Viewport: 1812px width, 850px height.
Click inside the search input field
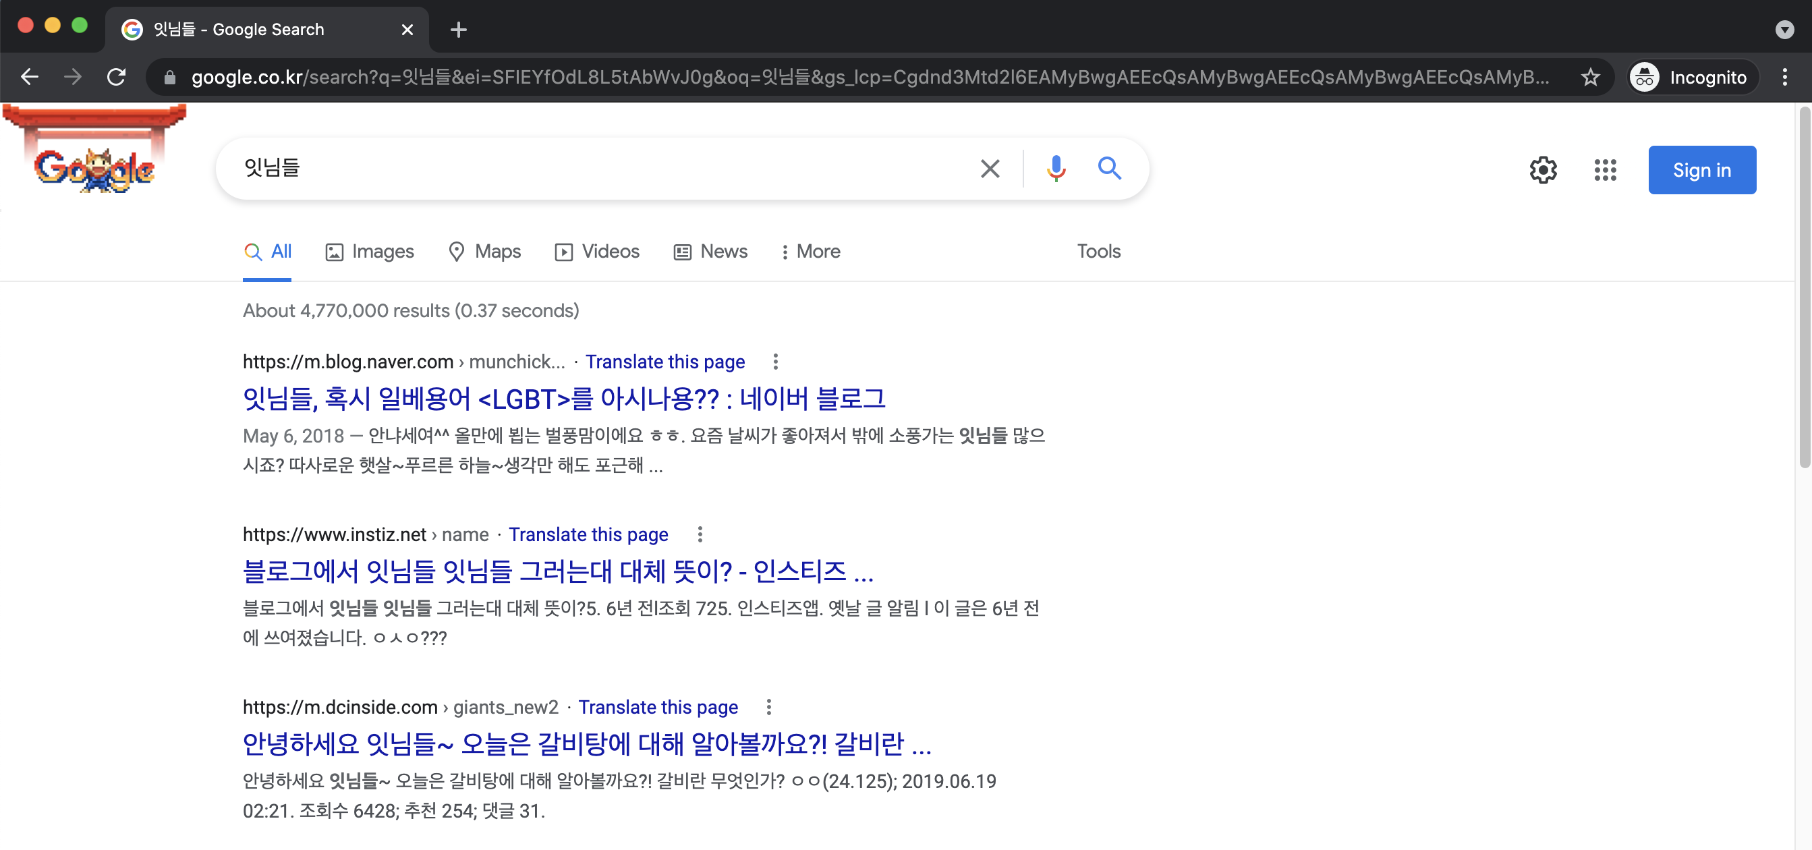tap(563, 168)
